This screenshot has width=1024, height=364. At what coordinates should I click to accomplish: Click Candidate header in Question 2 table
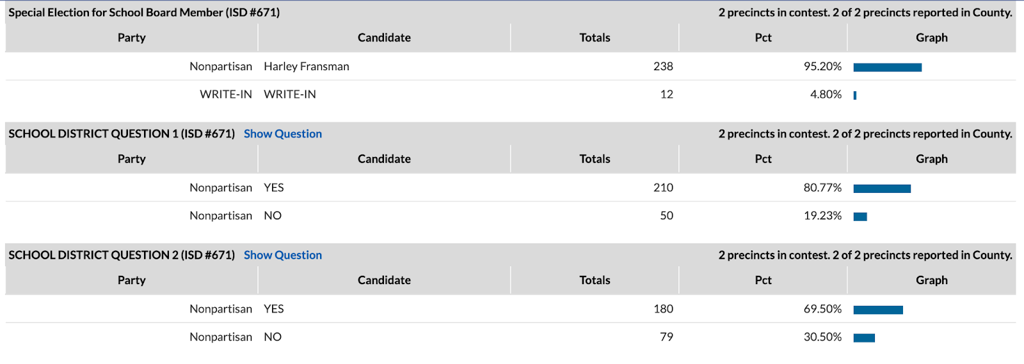click(384, 280)
